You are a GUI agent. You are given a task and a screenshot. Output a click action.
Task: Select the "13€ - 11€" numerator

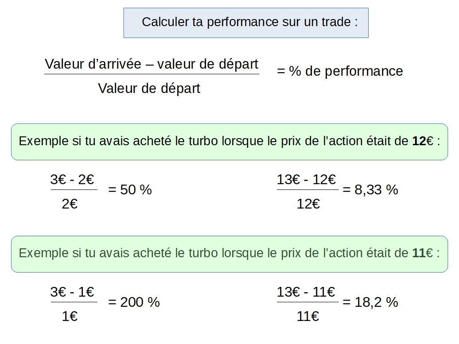tap(307, 292)
